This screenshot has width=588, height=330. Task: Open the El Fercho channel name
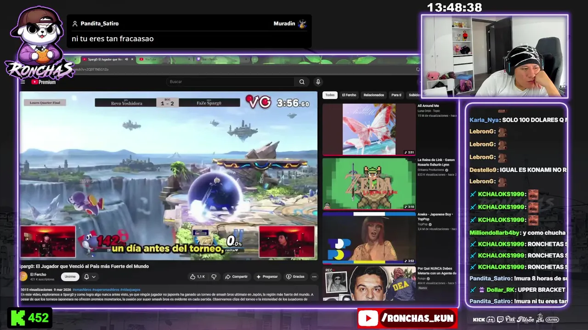39,275
